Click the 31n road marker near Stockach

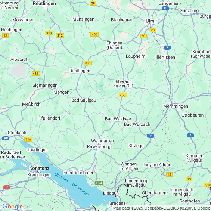[x=28, y=139]
